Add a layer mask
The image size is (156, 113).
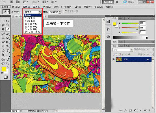pyautogui.click(x=131, y=110)
